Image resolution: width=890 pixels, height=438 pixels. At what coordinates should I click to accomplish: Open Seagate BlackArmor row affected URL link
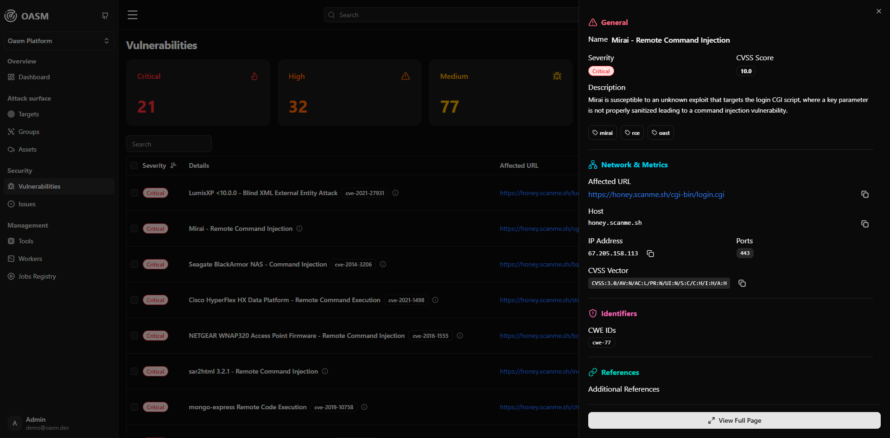539,264
